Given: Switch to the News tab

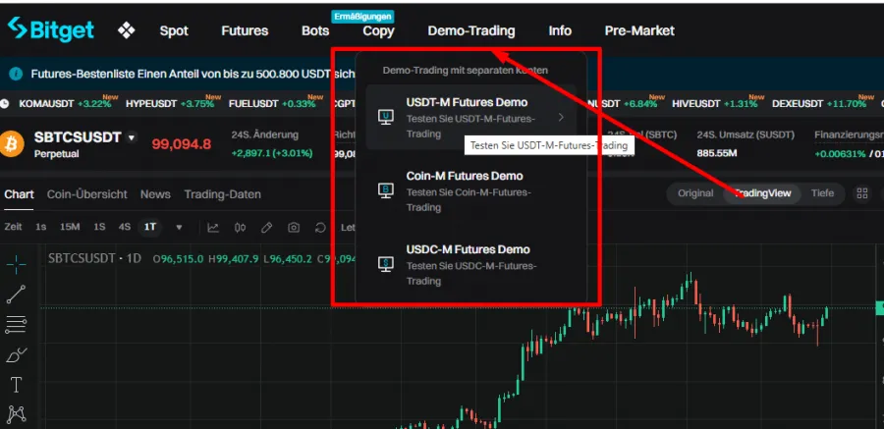Looking at the screenshot, I should coord(155,194).
